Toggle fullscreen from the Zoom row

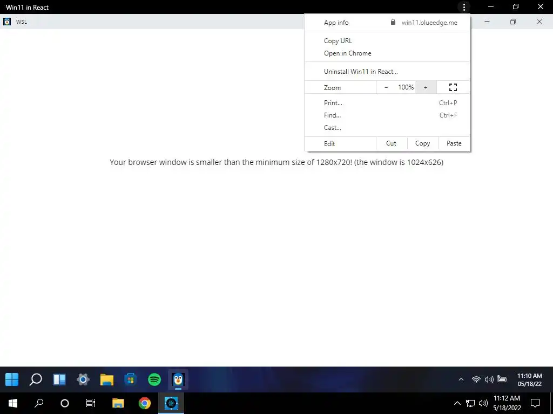[453, 87]
